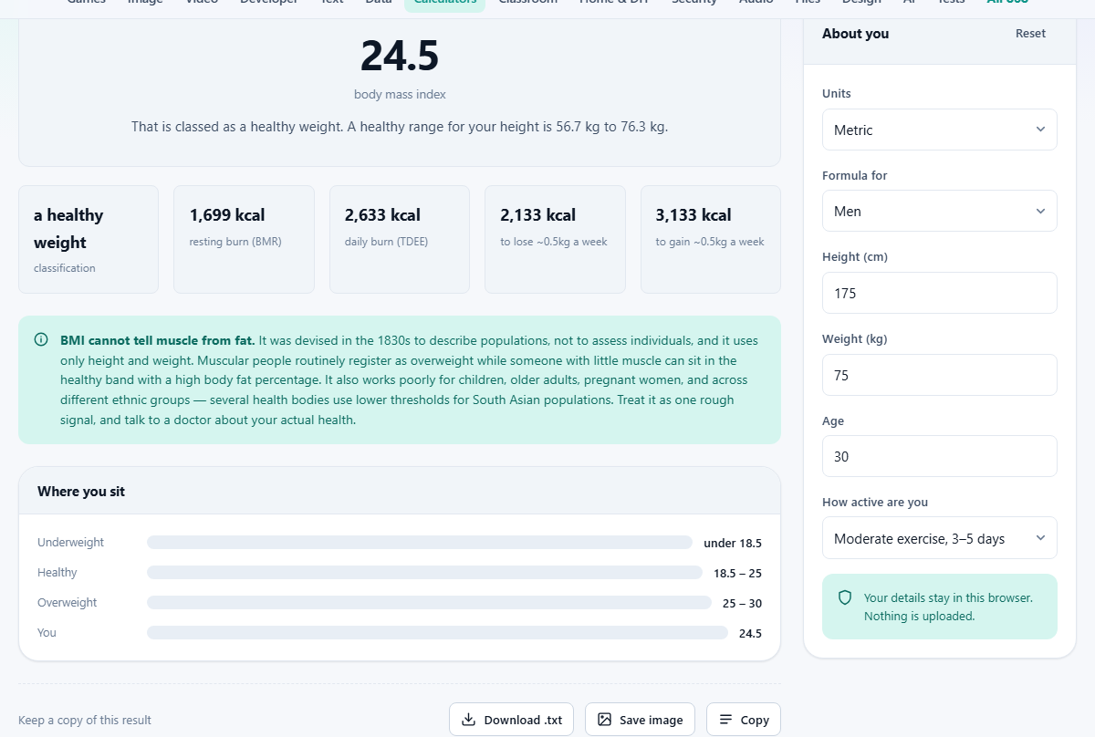Click the picture icon in Save image button

point(604,720)
